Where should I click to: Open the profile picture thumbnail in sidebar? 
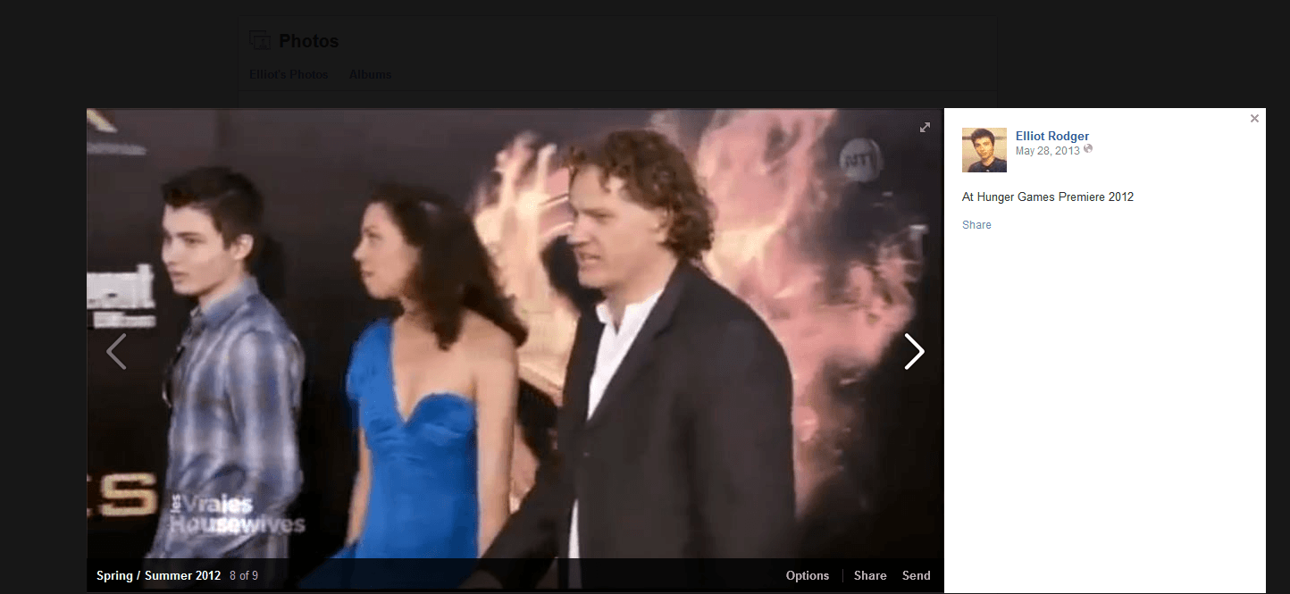[984, 150]
